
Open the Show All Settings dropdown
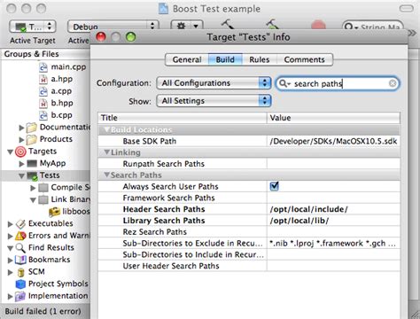click(214, 101)
